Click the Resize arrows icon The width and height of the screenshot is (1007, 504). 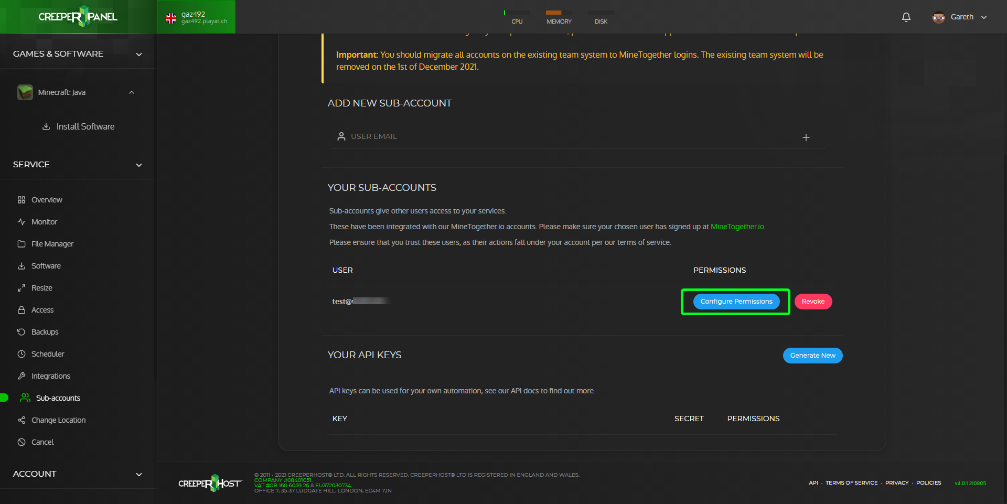22,288
